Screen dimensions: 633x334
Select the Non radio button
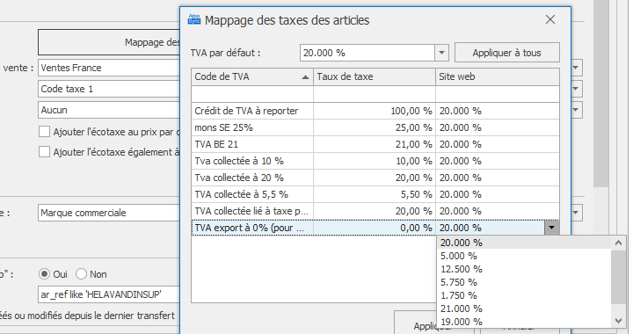tap(81, 274)
